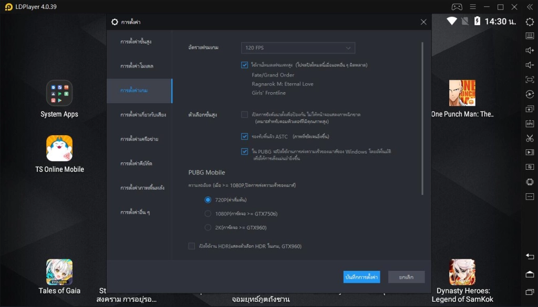Click the volume up icon in sidebar
This screenshot has height=307, width=538.
click(530, 50)
